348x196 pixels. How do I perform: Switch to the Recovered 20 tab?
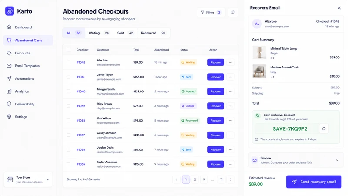point(154,33)
